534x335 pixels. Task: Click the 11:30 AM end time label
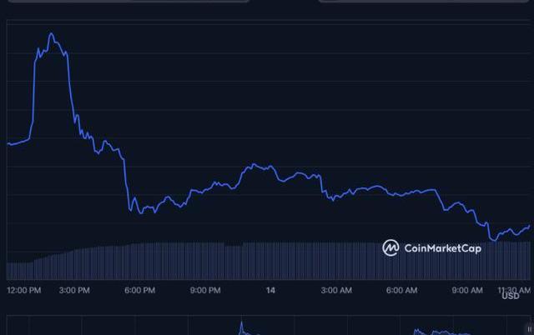pos(514,290)
